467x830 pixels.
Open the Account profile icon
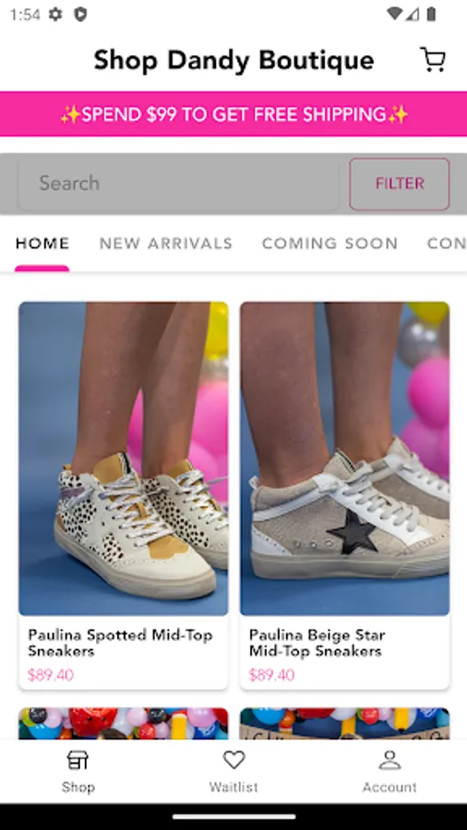389,760
